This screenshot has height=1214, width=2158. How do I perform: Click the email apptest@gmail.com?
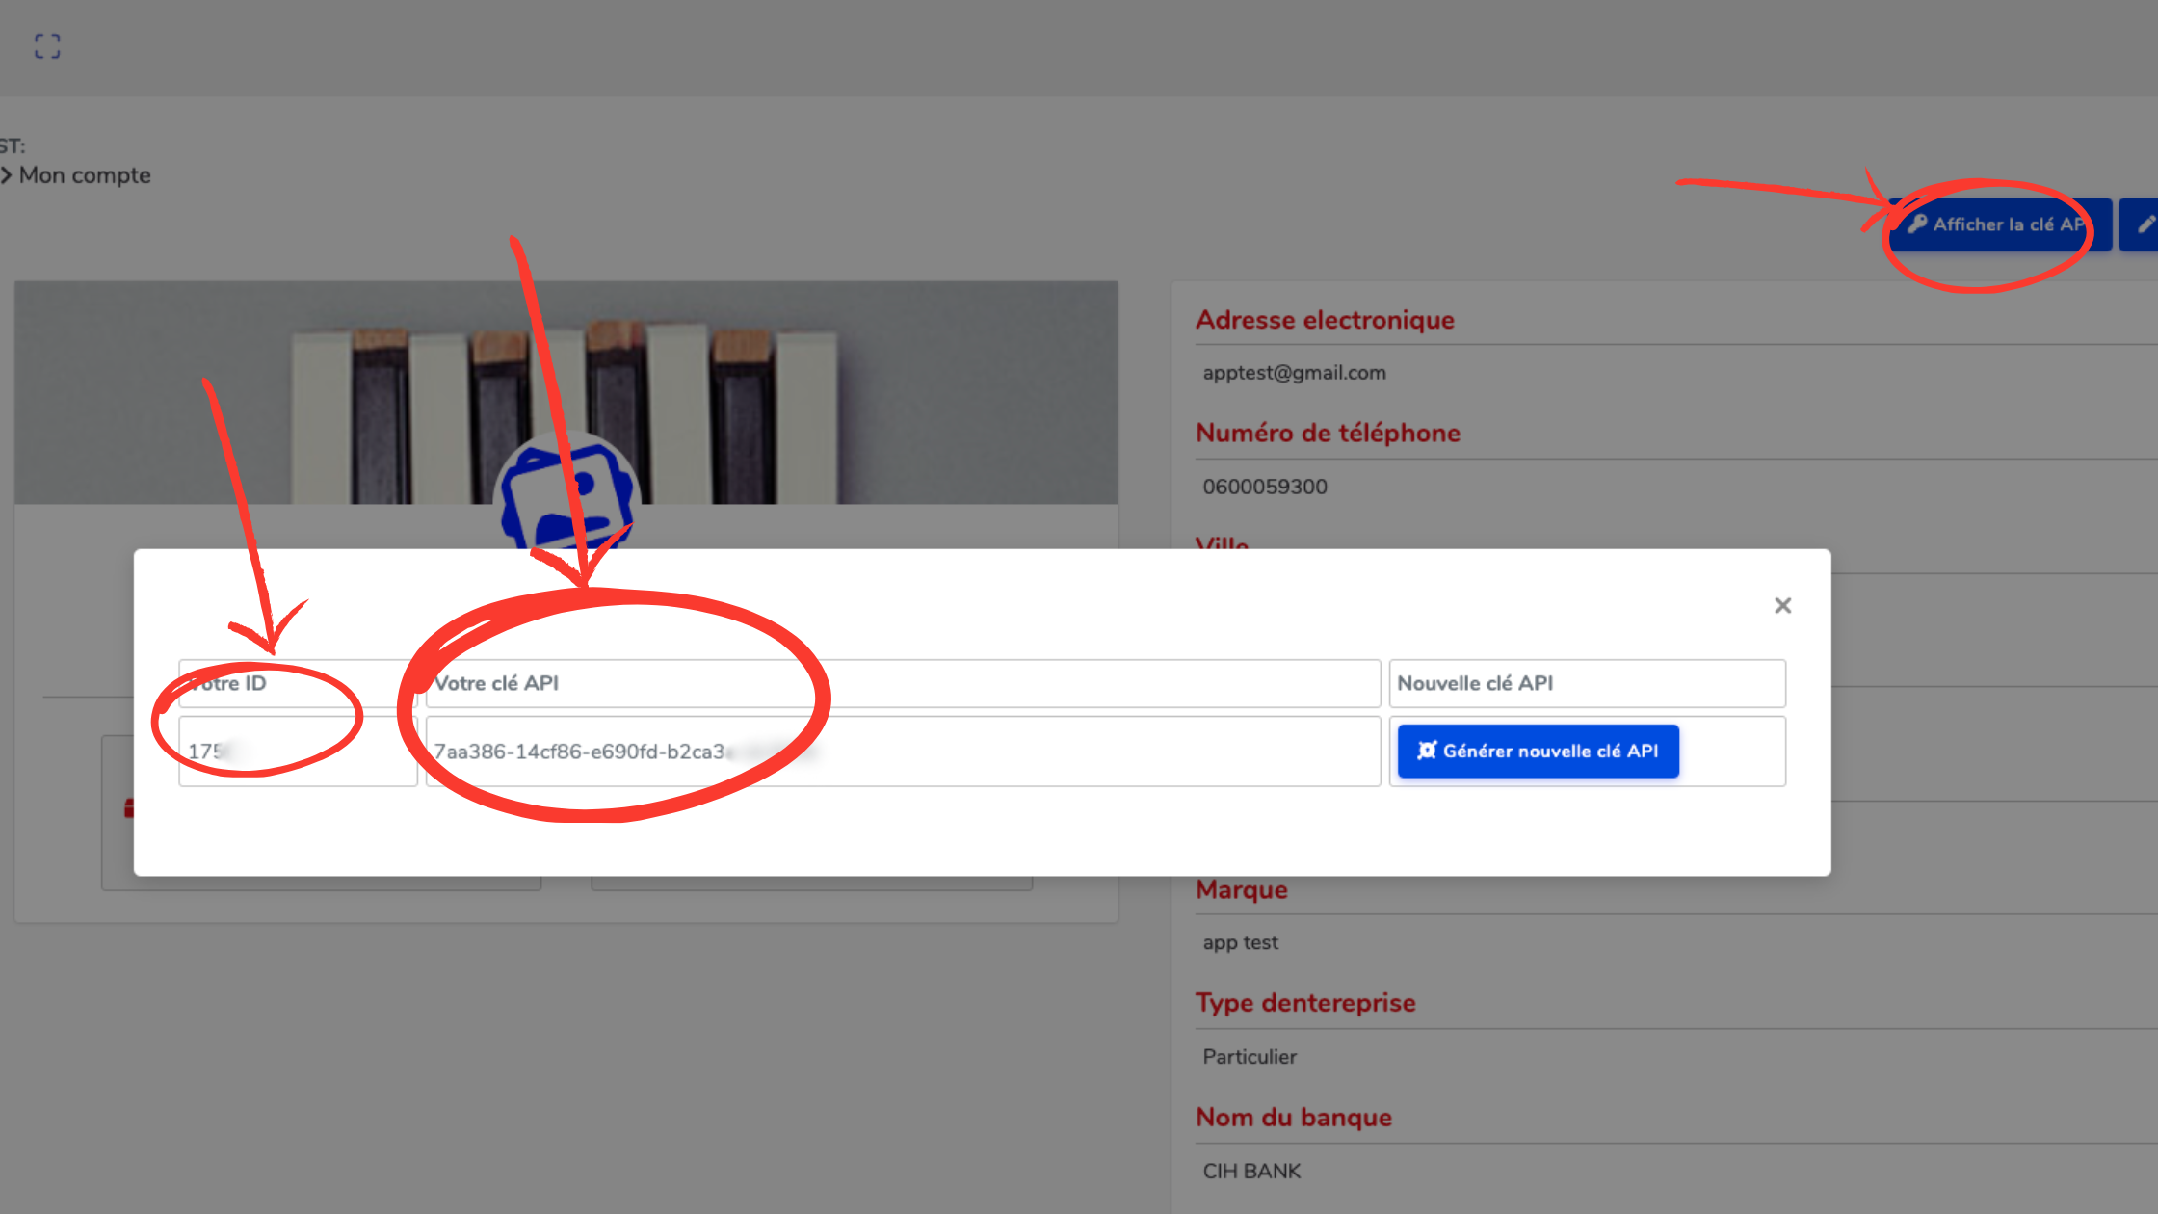[1294, 372]
